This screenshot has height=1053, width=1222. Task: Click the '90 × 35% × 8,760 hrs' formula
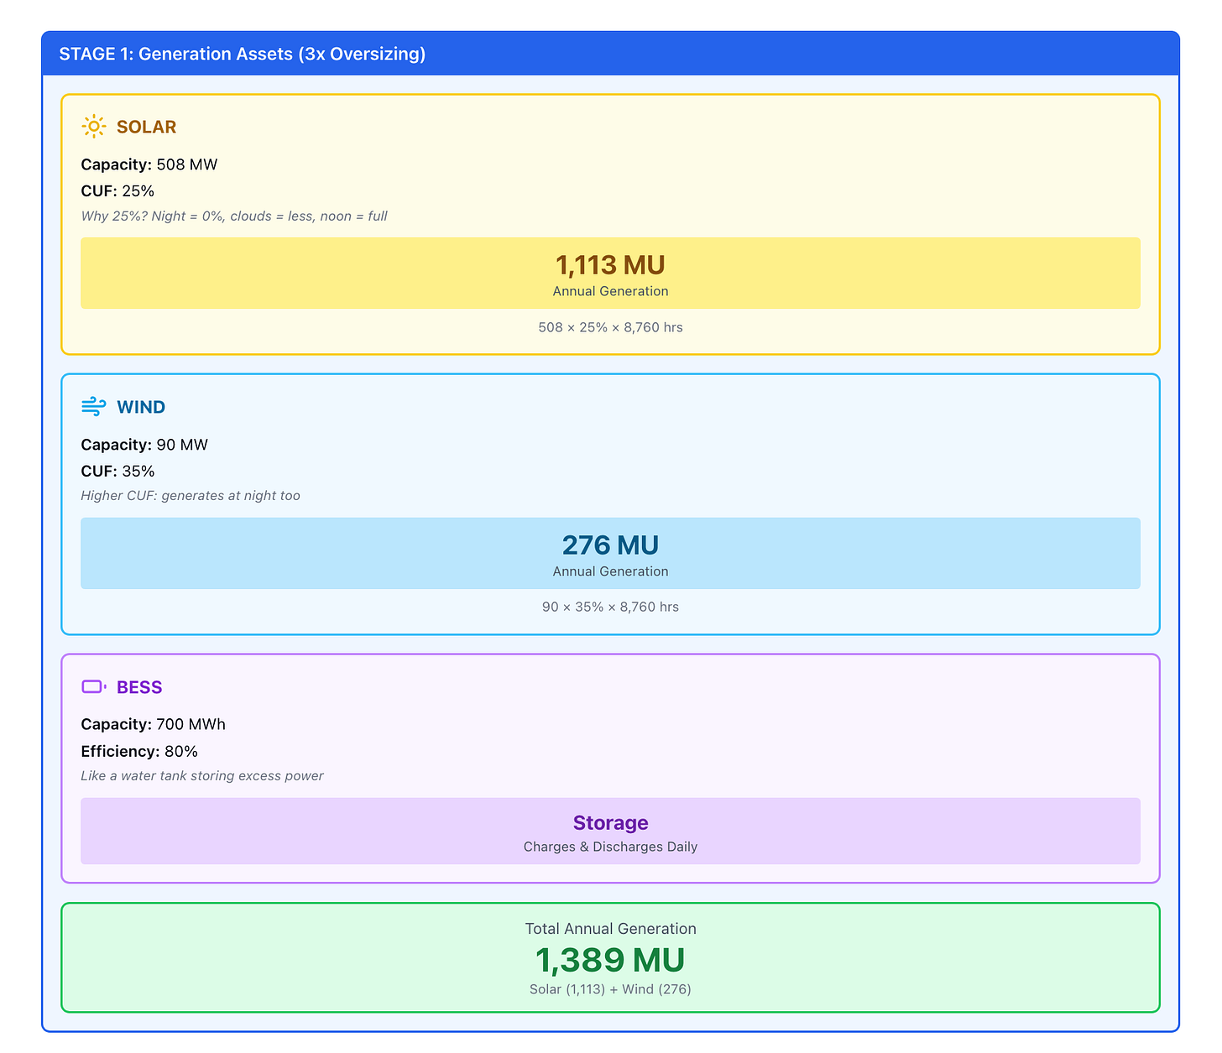click(610, 607)
